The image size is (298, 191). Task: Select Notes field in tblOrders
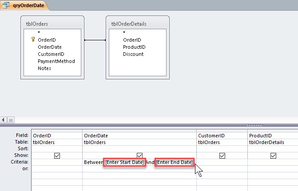(x=44, y=68)
